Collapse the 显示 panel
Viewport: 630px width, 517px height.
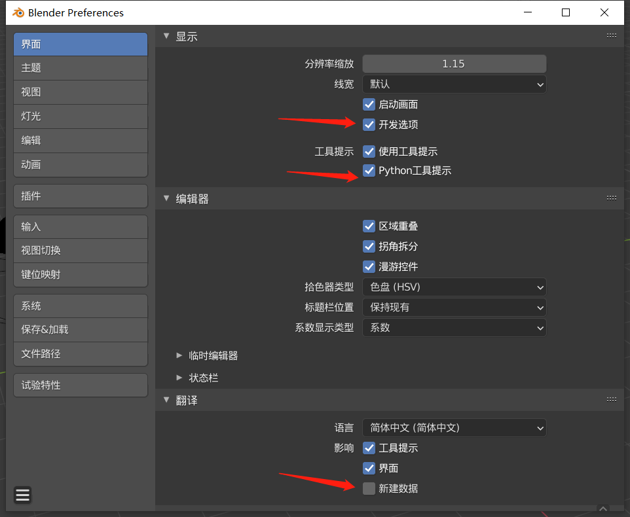166,36
